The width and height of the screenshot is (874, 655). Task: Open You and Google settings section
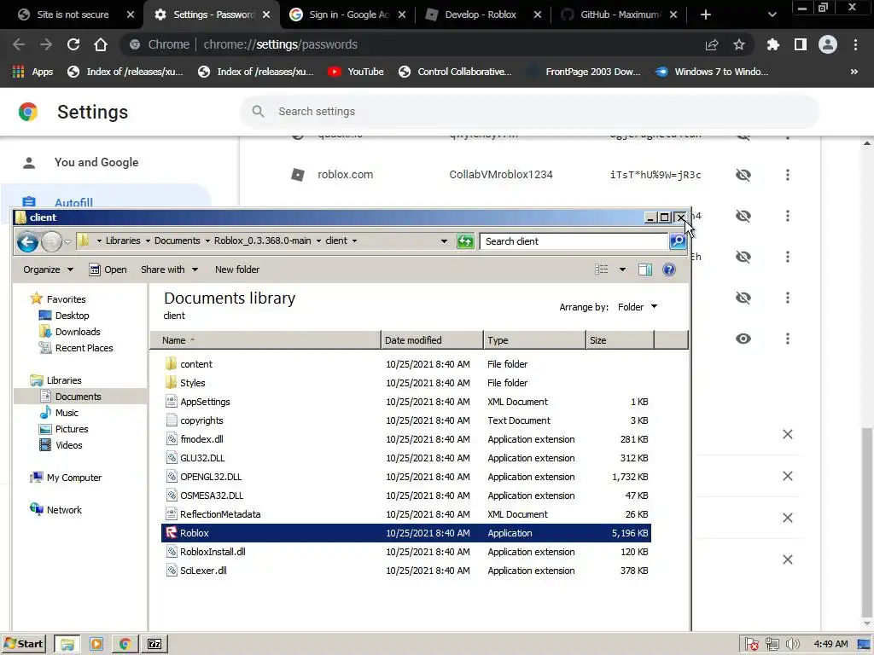[96, 162]
